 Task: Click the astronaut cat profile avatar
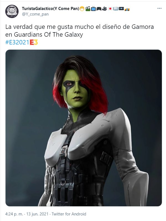[12, 11]
